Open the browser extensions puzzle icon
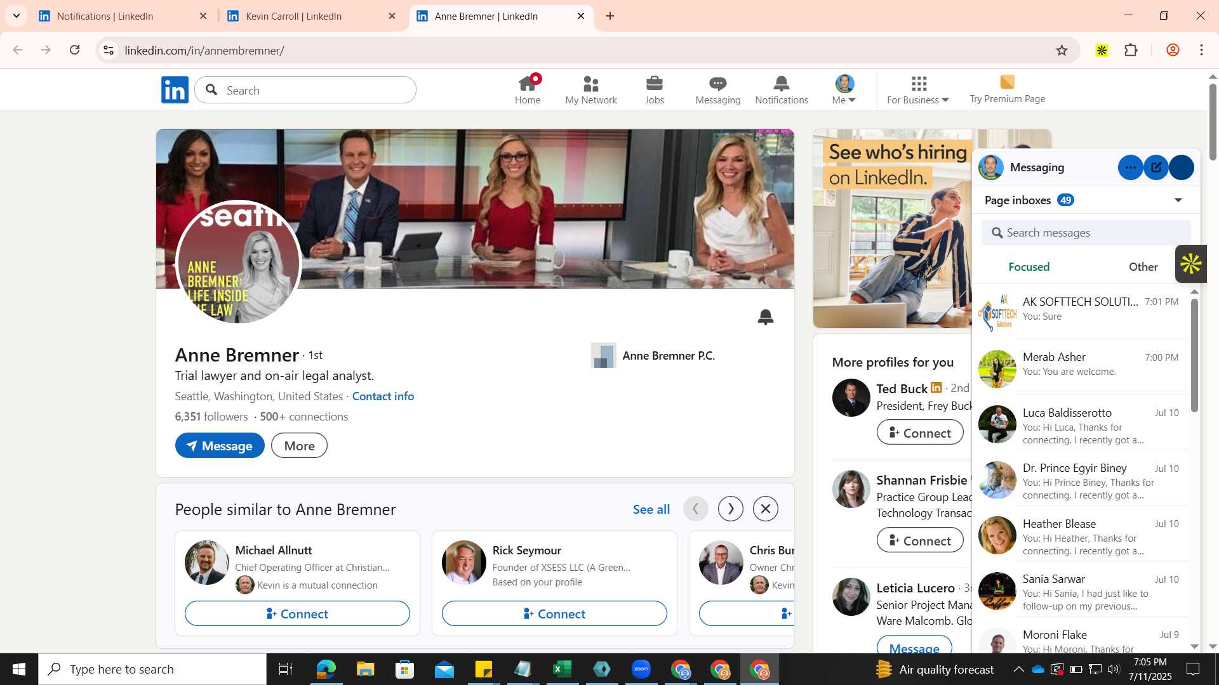Screen dimensions: 1219x685 (x=1131, y=50)
